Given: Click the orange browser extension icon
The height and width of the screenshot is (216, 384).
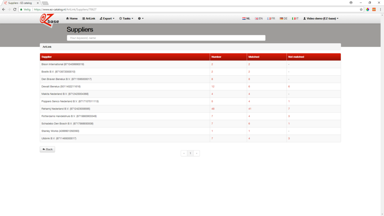Looking at the screenshot, I should click(x=374, y=9).
